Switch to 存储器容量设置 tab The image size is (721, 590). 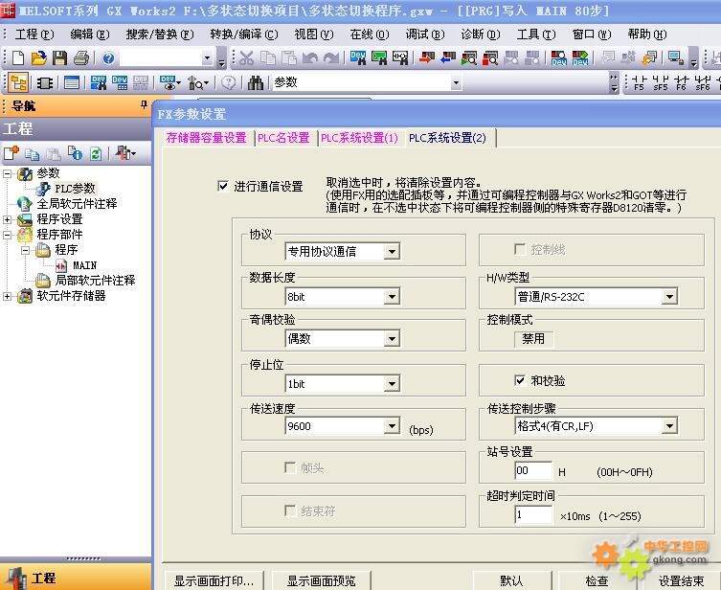[x=207, y=138]
